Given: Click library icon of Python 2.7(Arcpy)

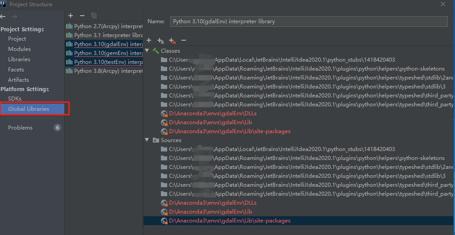Looking at the screenshot, I should [69, 26].
